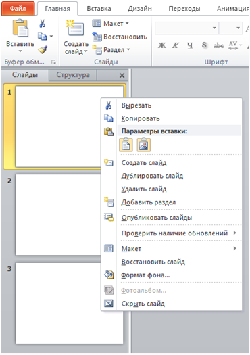Choose Добавить раздел from the context menu

click(x=172, y=202)
